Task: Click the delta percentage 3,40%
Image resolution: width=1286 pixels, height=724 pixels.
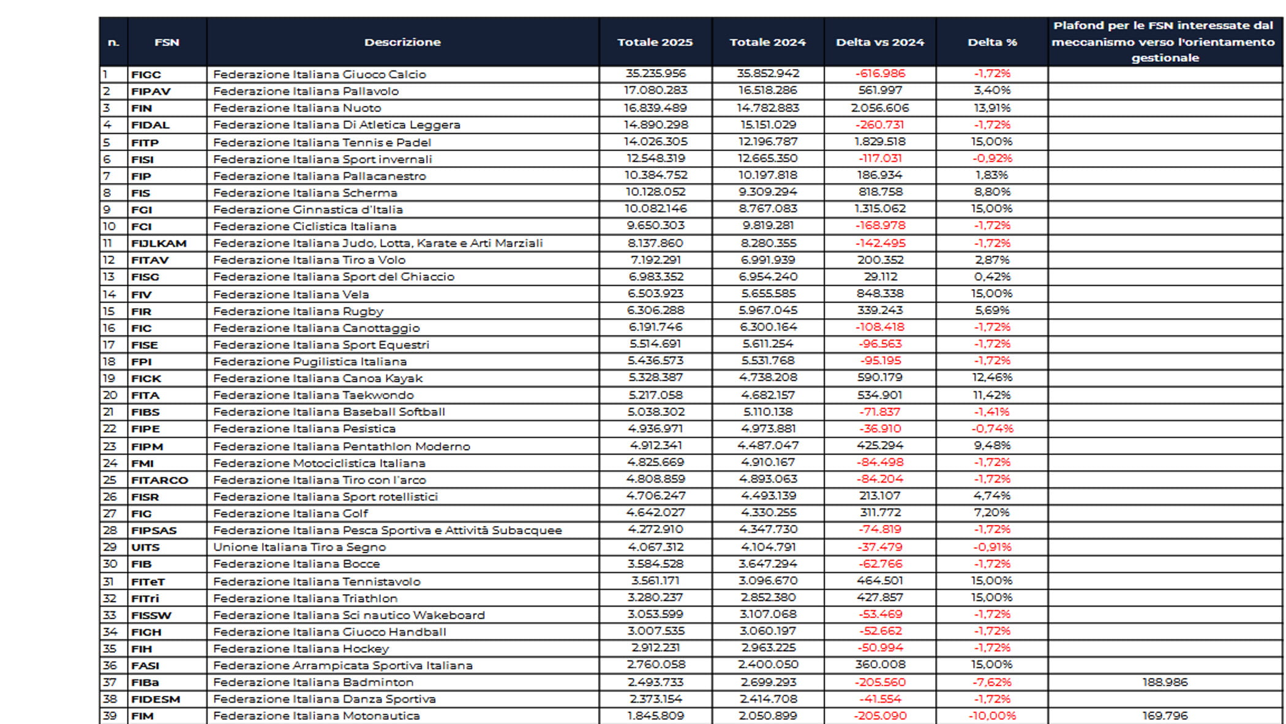Action: [992, 90]
